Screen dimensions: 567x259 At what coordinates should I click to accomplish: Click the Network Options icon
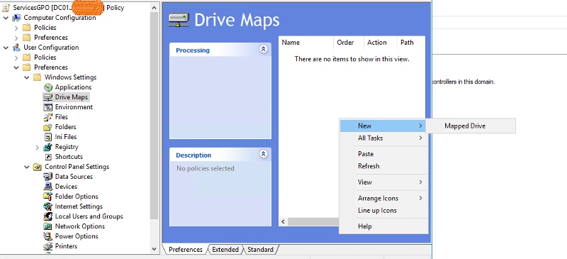coord(48,226)
